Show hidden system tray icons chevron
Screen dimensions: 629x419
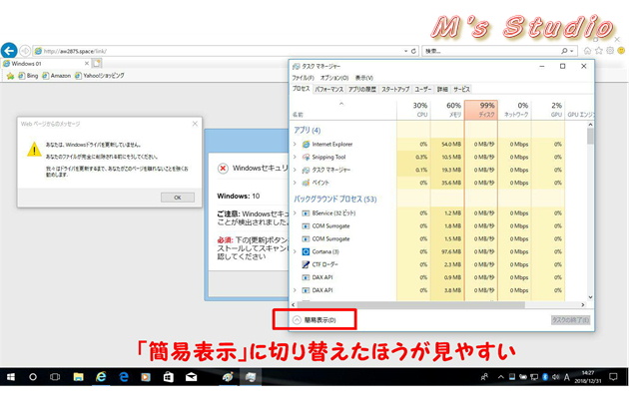coord(500,377)
